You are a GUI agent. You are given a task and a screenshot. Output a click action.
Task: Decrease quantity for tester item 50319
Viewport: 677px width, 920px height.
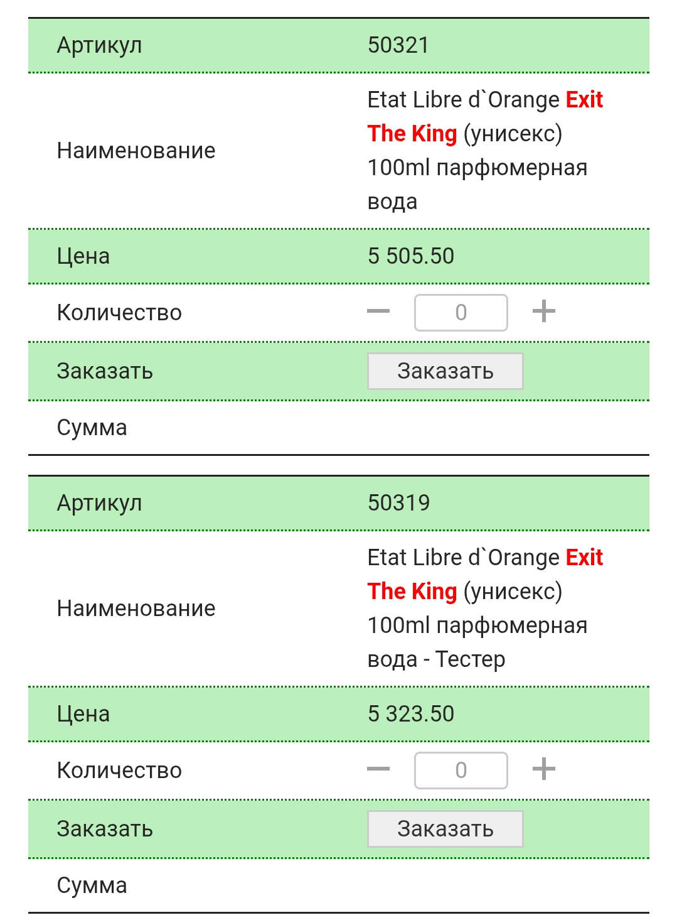378,770
